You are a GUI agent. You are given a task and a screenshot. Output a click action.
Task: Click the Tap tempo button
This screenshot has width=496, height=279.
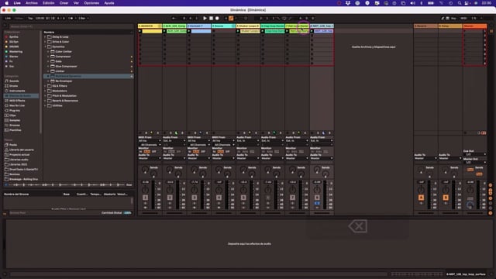[30, 19]
